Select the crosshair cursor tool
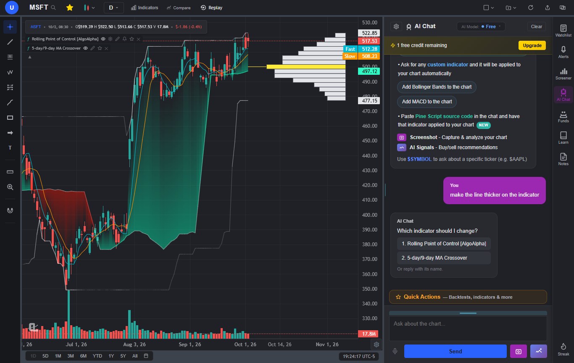The width and height of the screenshot is (574, 363). (10, 27)
